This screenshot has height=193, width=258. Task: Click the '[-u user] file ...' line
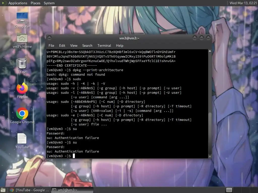click(x=89, y=124)
